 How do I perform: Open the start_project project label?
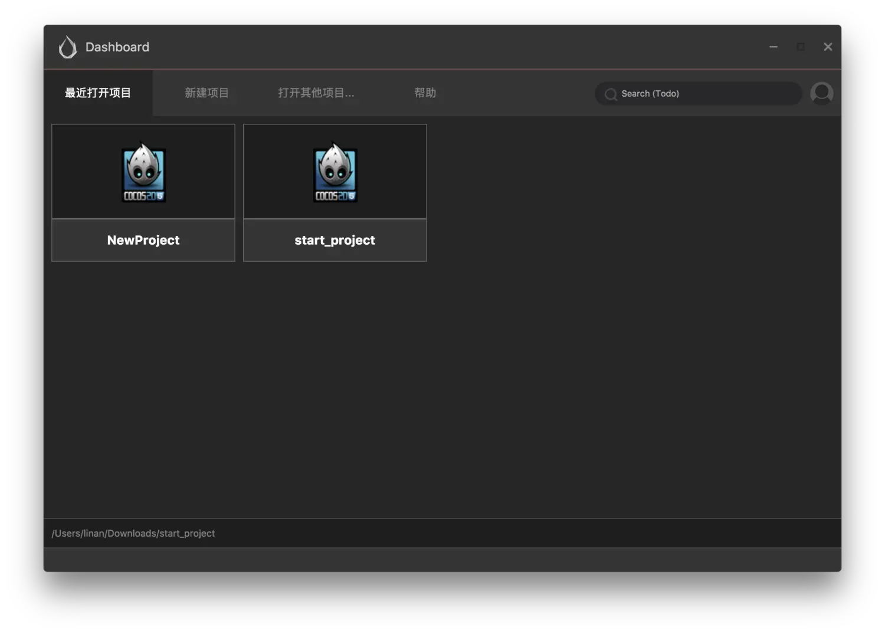(x=335, y=240)
